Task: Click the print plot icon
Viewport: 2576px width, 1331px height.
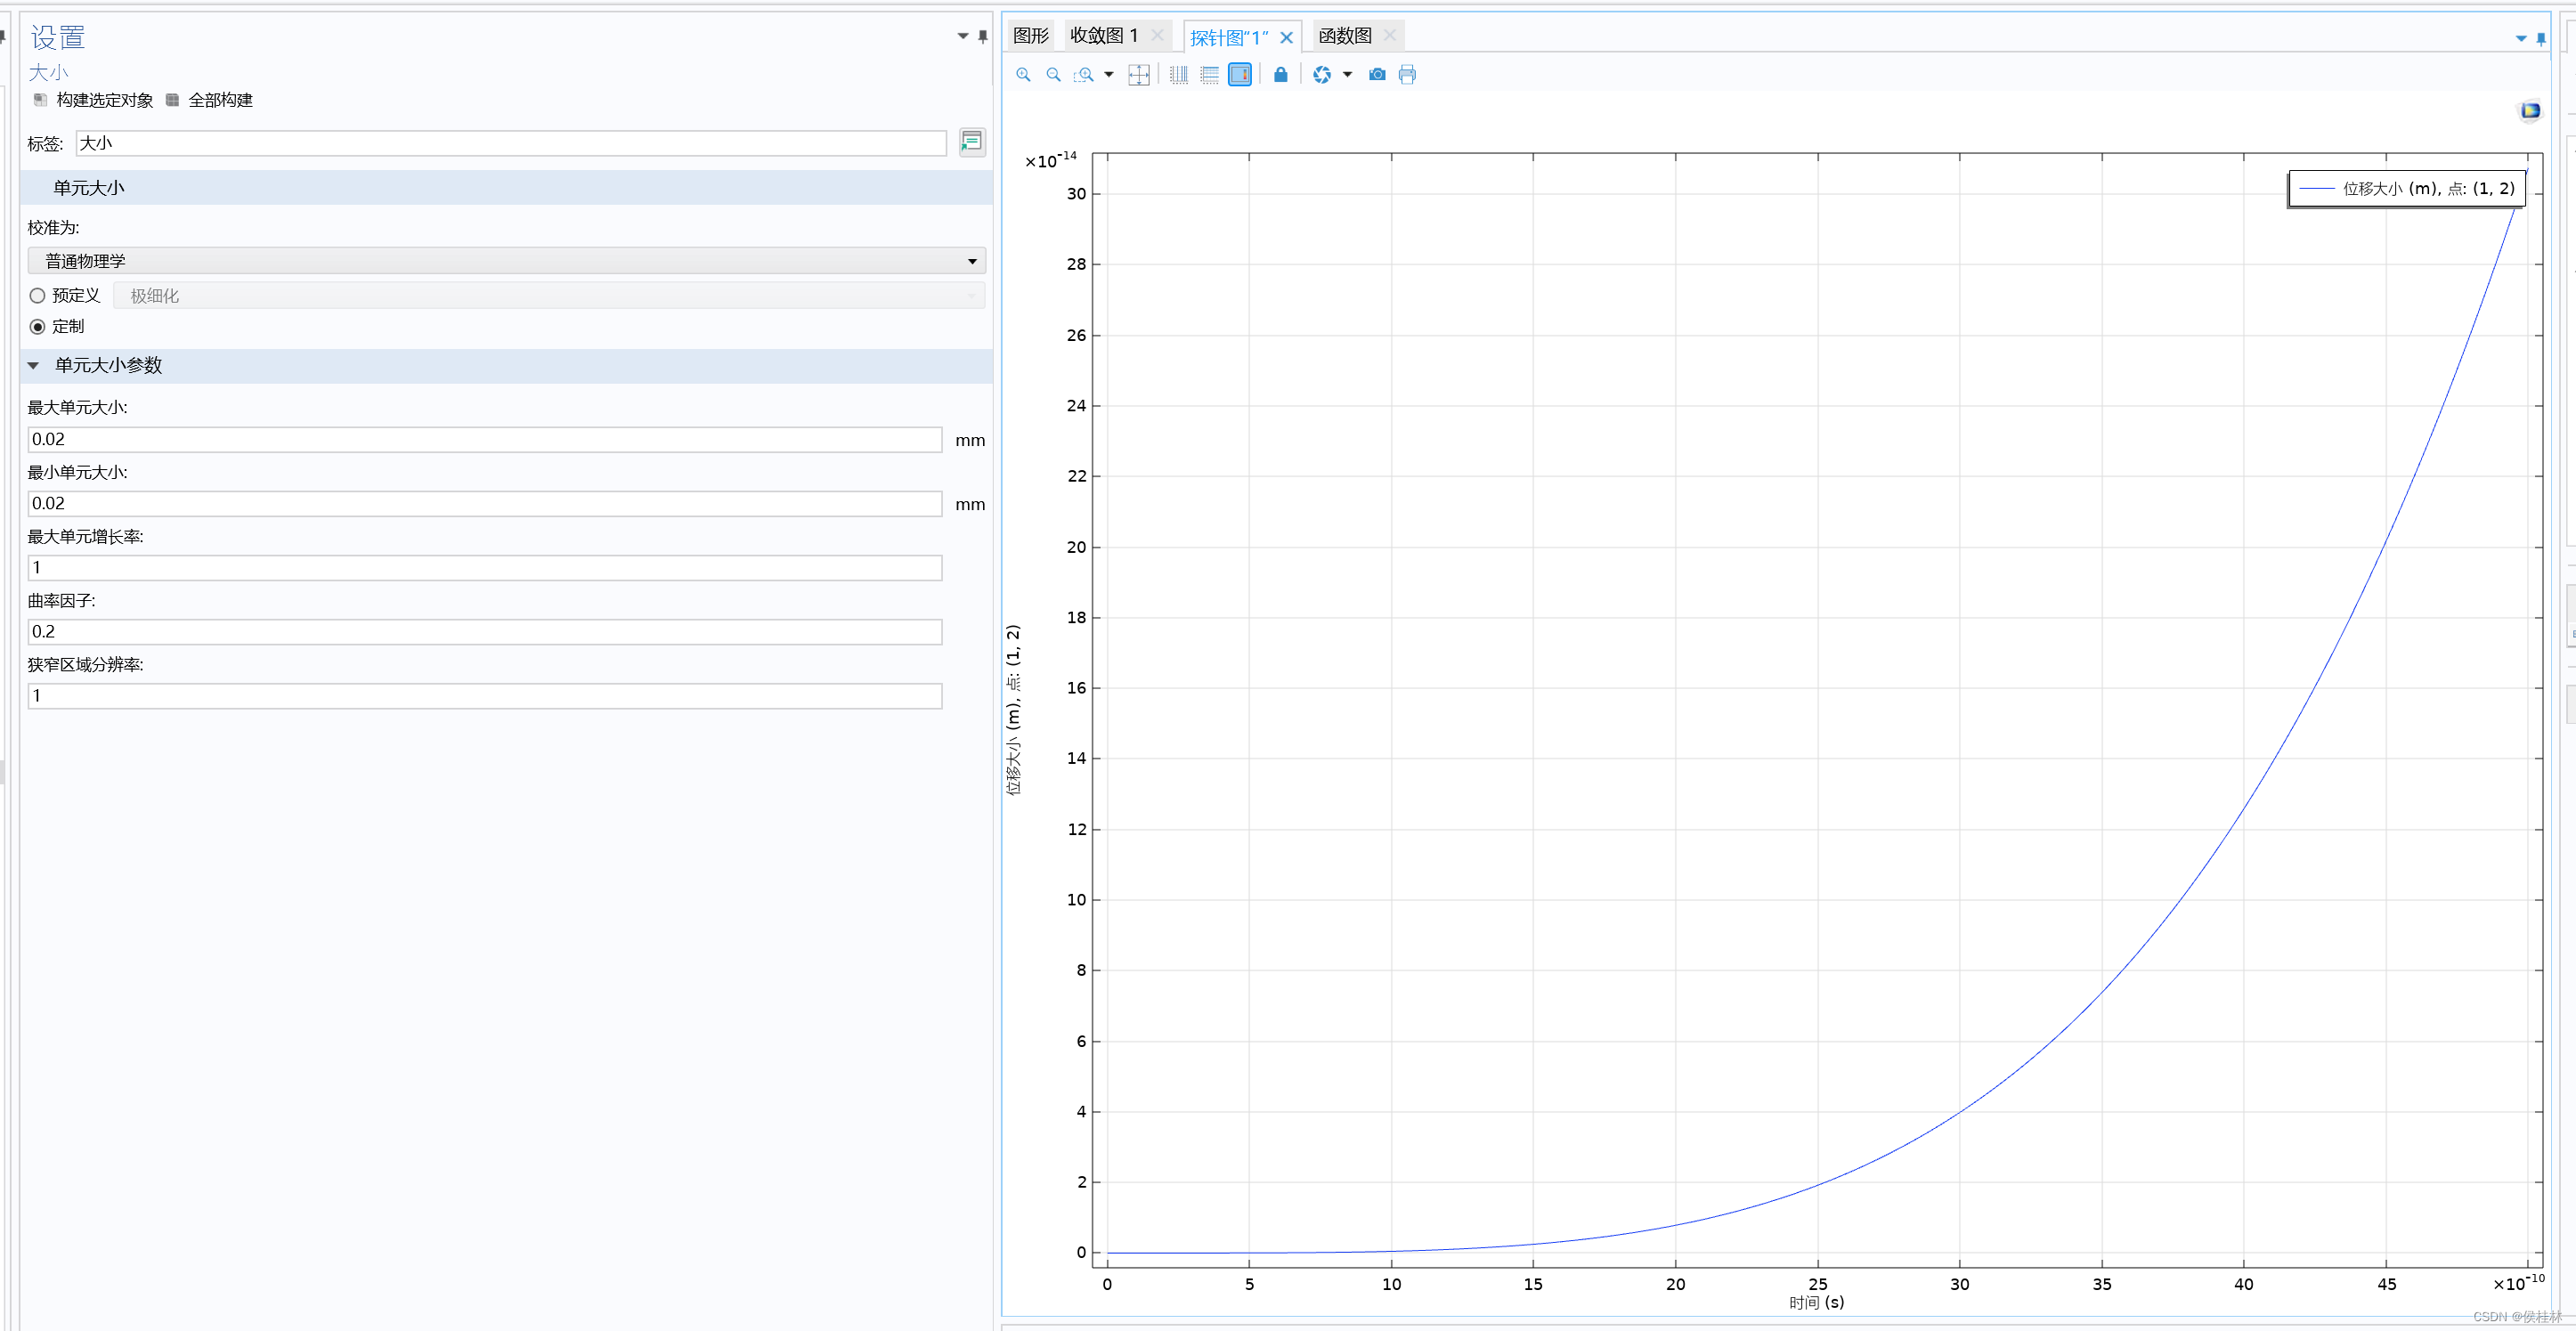Action: pos(1407,75)
